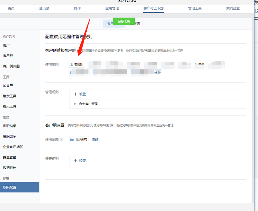Click the 韦尚珍 member tag

click(x=77, y=64)
